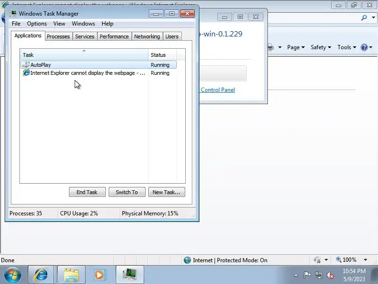
Task: Show hidden tray icons arrow
Action: tap(296, 275)
